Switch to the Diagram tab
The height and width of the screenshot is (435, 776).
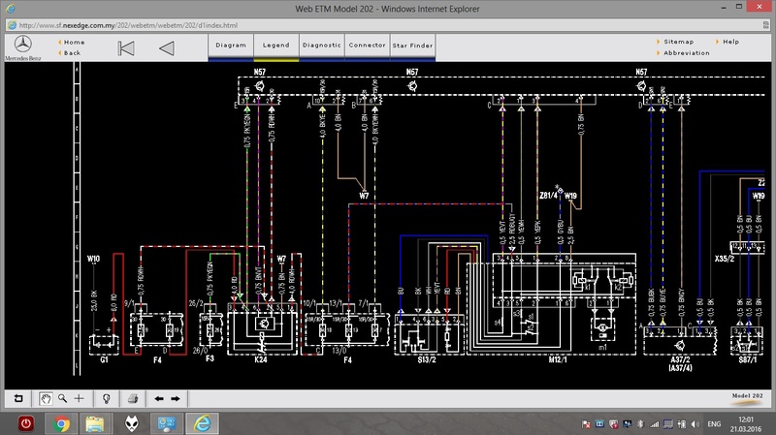point(231,46)
